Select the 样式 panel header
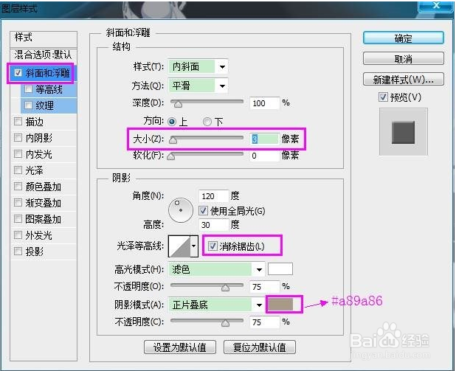 [44, 39]
